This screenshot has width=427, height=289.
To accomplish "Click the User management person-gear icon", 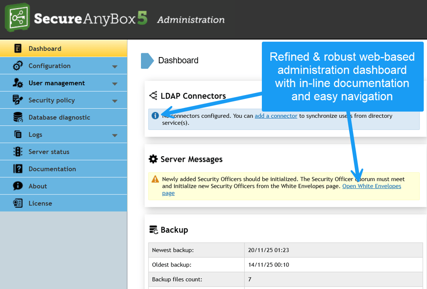I will (18, 83).
